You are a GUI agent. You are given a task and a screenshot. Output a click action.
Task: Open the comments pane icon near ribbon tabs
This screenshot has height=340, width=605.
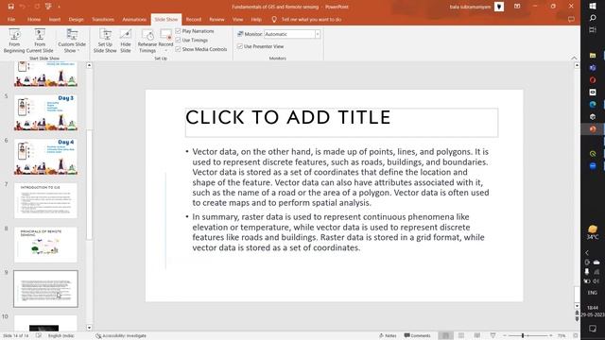pos(571,19)
